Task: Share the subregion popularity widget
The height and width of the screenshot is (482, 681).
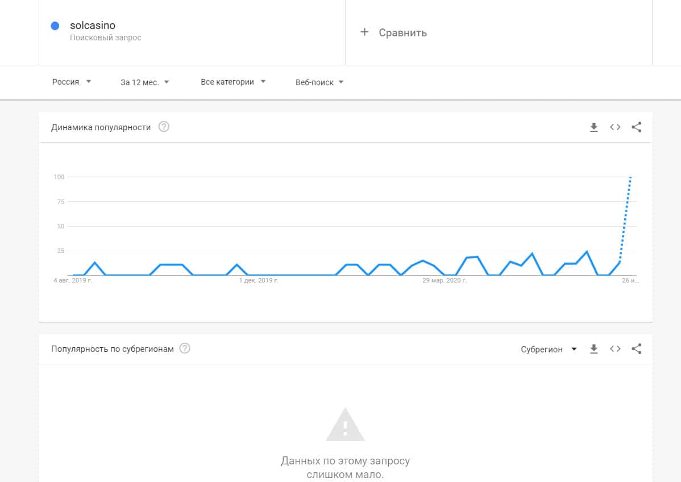Action: click(637, 349)
